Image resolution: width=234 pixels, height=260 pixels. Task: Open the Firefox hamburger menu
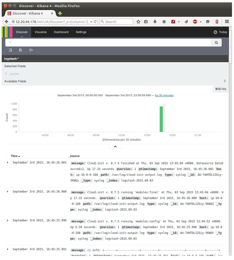(x=227, y=21)
